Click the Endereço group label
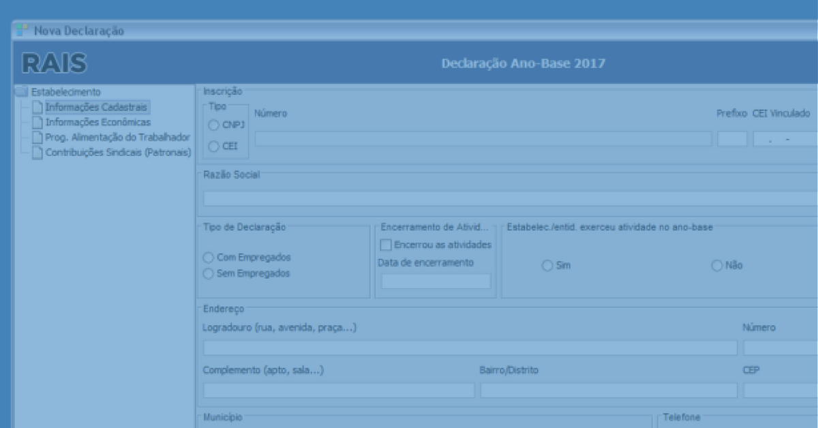The image size is (818, 428). (x=224, y=309)
